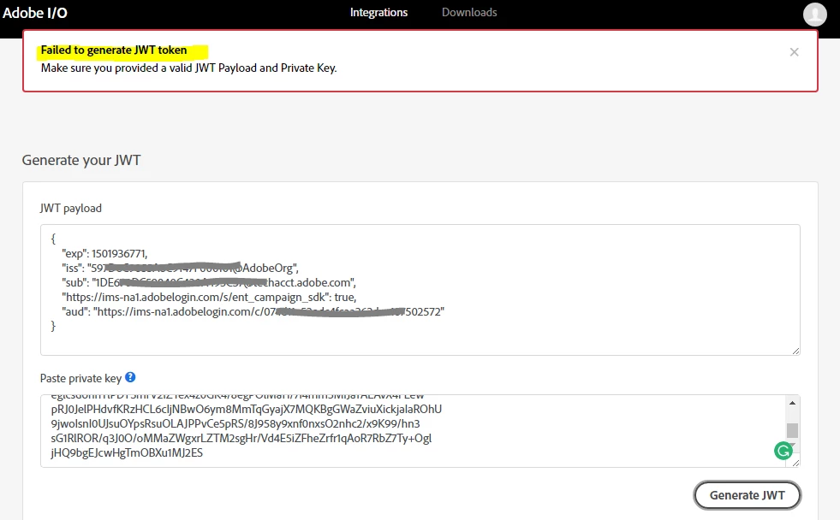Viewport: 840px width, 520px height.
Task: Click the ent_campaign_sdk: true line
Action: click(x=209, y=297)
